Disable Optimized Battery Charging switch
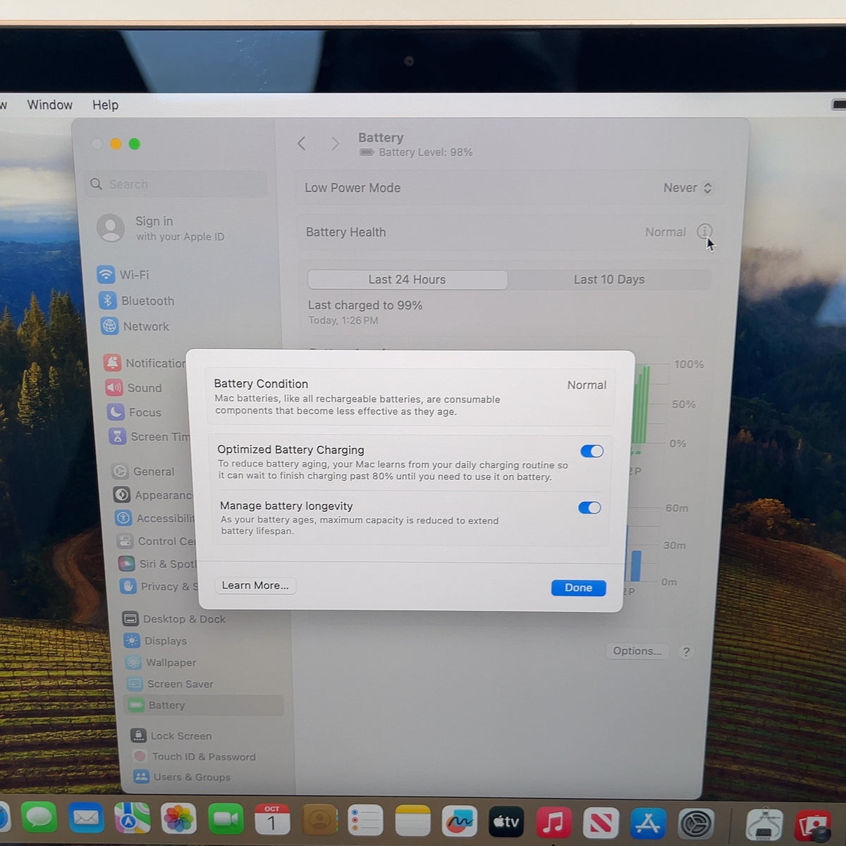This screenshot has height=846, width=846. [x=592, y=451]
